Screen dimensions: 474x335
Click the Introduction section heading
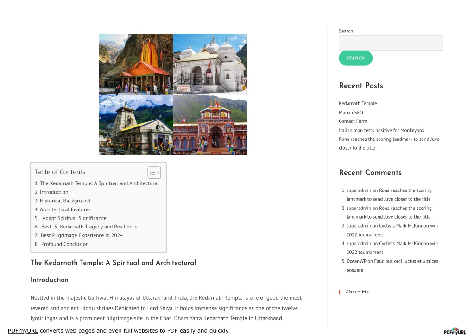[50, 280]
